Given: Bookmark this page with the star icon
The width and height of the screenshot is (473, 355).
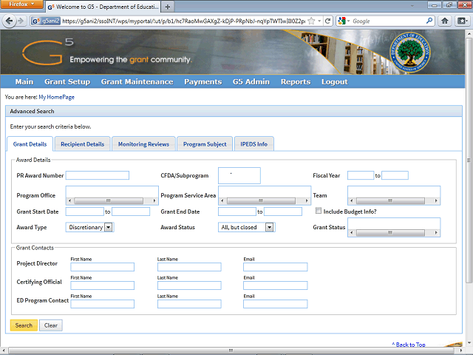Looking at the screenshot, I should pos(312,21).
